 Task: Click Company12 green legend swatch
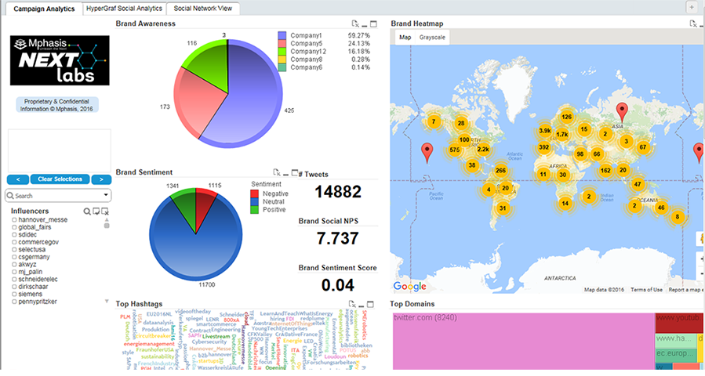[x=282, y=52]
